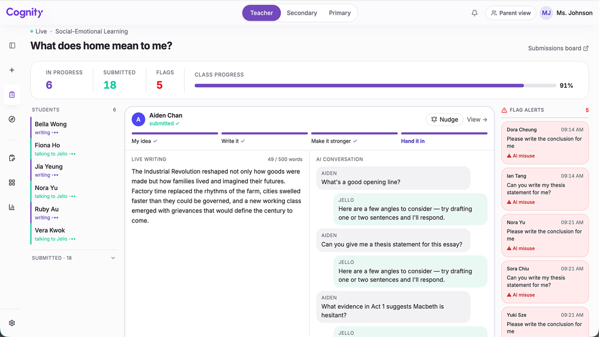The height and width of the screenshot is (337, 599).
Task: Open Dora Cheung's flag alert
Action: click(x=545, y=143)
